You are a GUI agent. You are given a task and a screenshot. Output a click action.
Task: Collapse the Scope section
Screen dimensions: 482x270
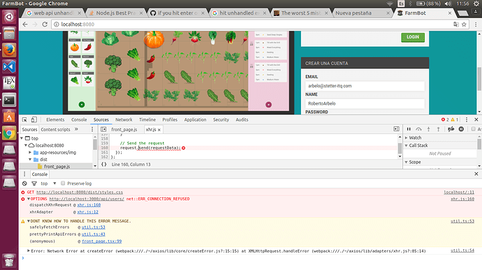(407, 162)
